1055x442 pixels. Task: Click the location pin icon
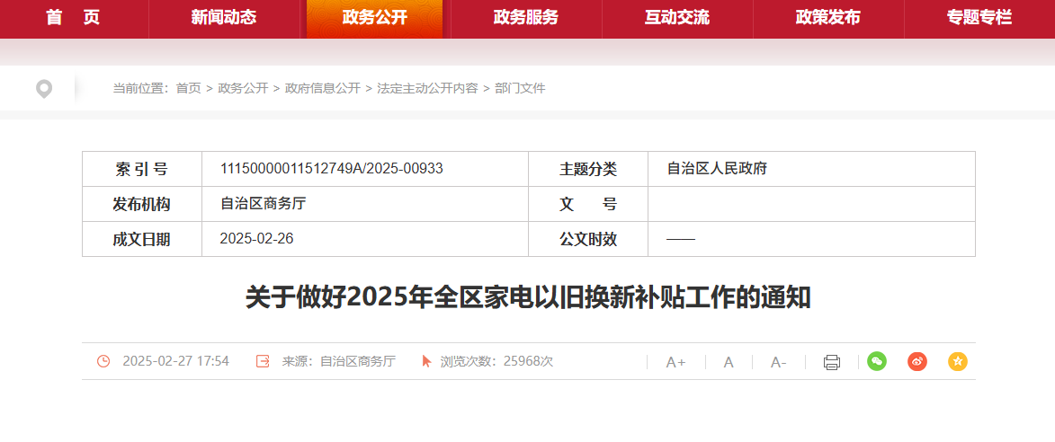pyautogui.click(x=44, y=89)
